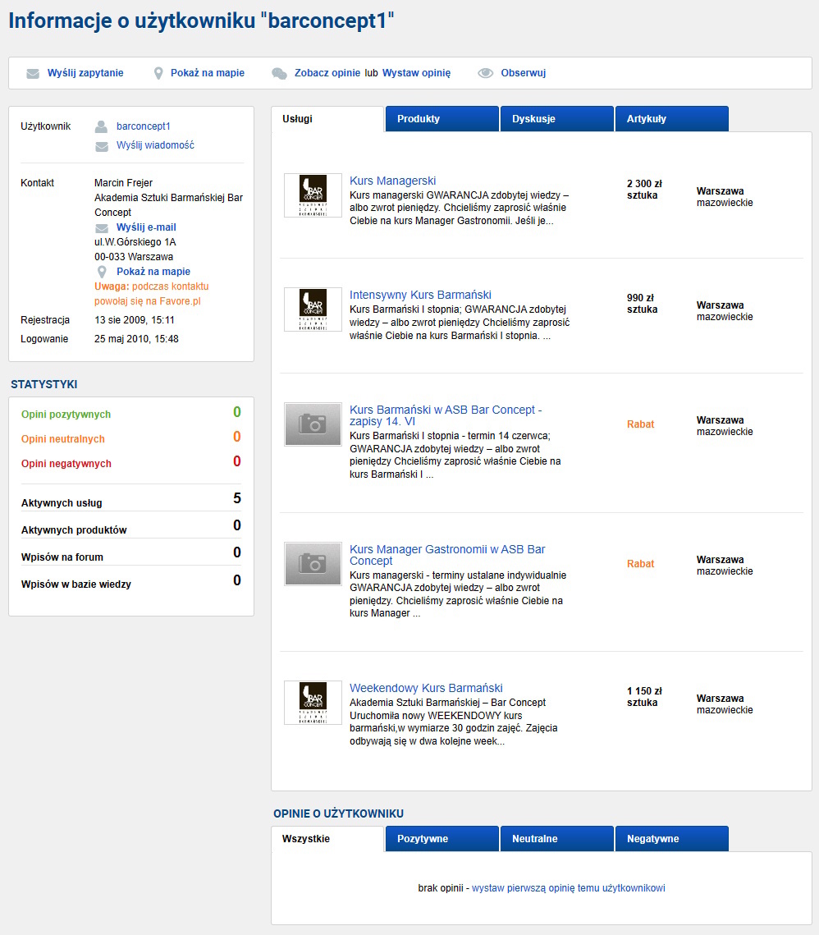
Task: Click envelope icon beside Wyślij zapytanie
Action: pyautogui.click(x=33, y=73)
